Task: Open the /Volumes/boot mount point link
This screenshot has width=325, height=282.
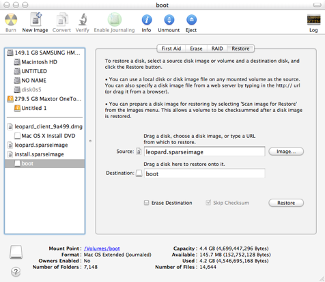Action: (x=102, y=249)
